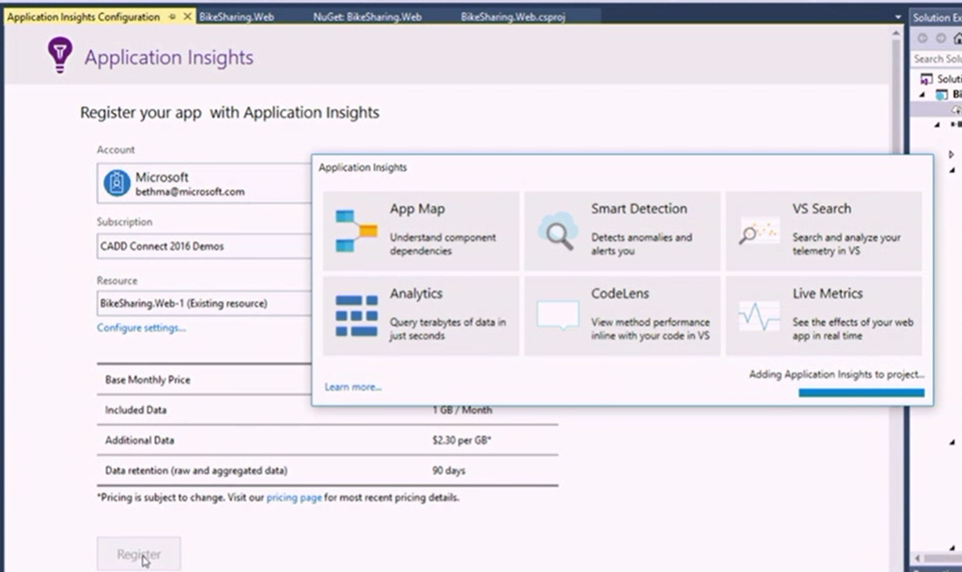Click the Smart Detection magnifier cloud icon
962x572 pixels.
pyautogui.click(x=556, y=231)
